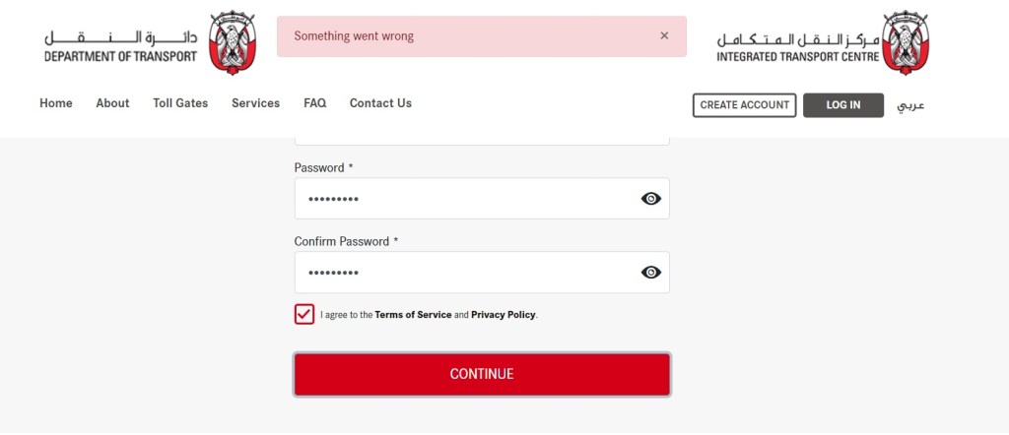This screenshot has width=1009, height=435.
Task: Open the Home menu item
Action: [x=56, y=103]
